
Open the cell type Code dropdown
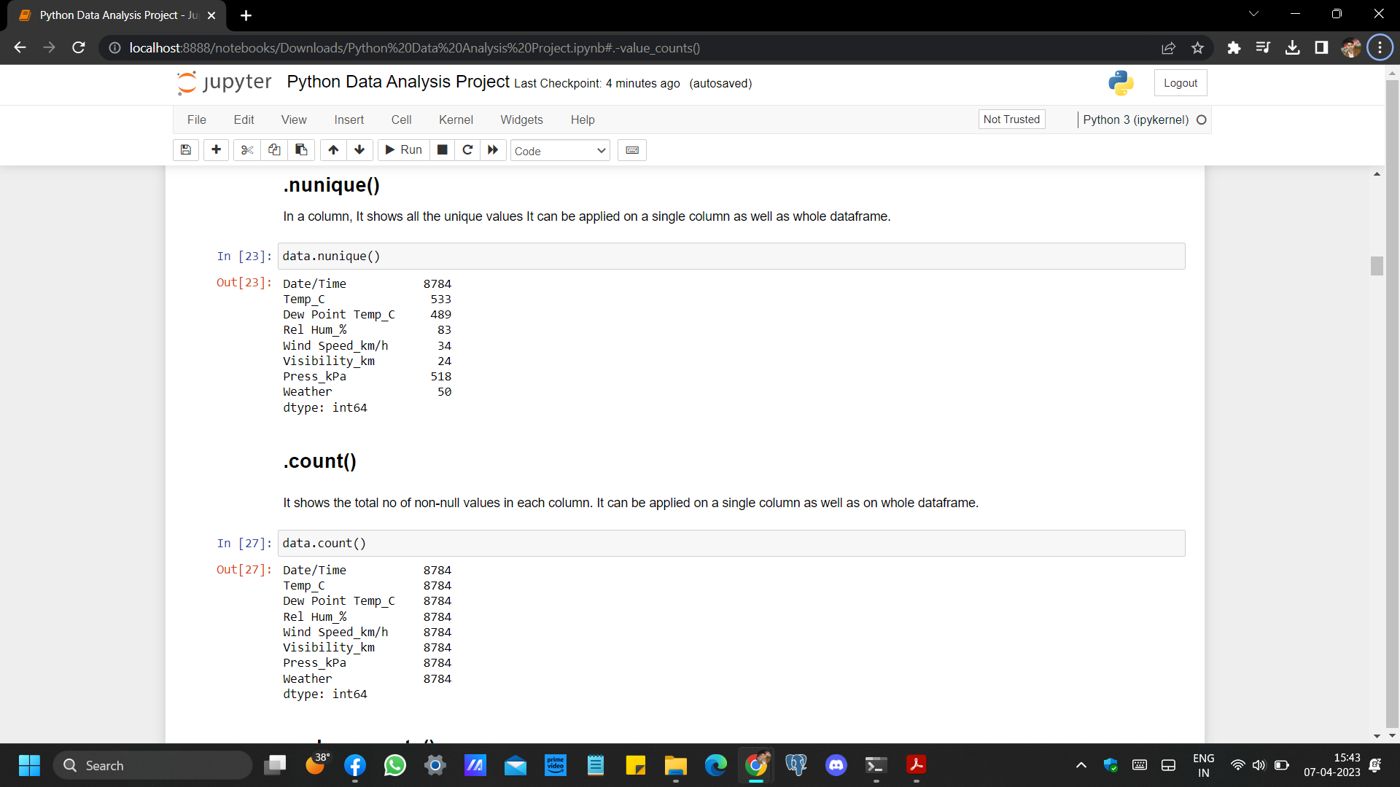click(559, 151)
